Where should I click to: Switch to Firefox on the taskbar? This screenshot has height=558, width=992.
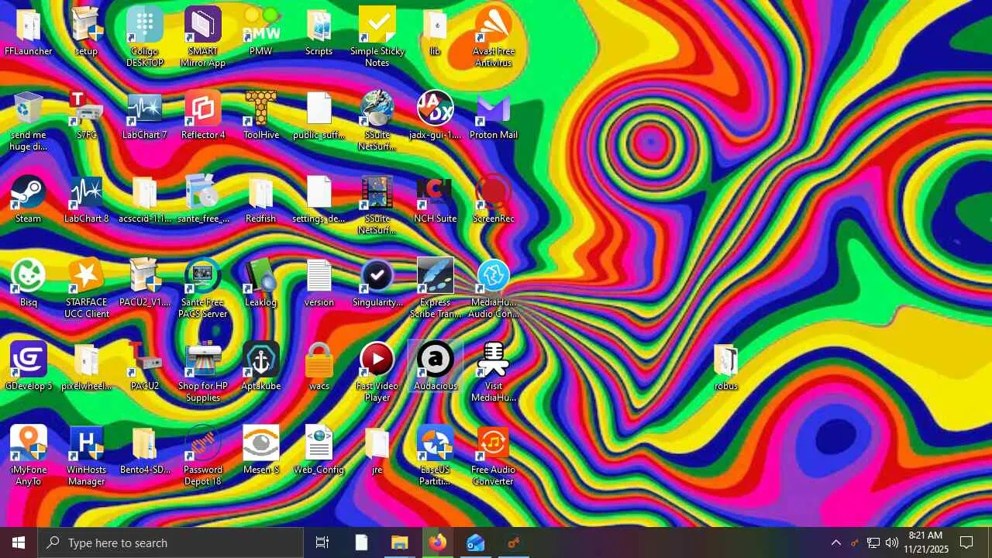coord(437,542)
